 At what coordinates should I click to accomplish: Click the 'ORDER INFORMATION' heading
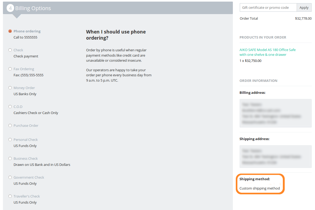click(258, 81)
